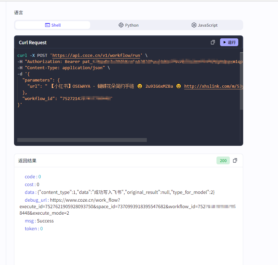278x265 pixels.
Task: Copy the Curl Request code
Action: pyautogui.click(x=213, y=42)
